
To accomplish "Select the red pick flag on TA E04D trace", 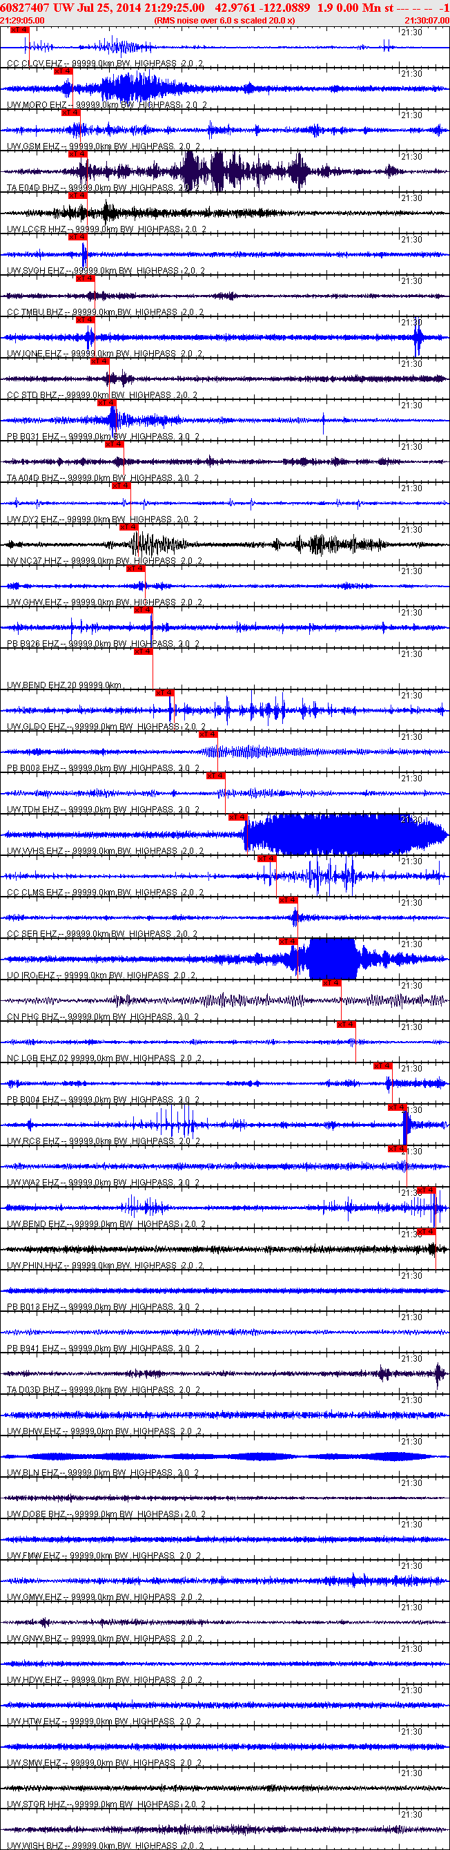I will (77, 153).
